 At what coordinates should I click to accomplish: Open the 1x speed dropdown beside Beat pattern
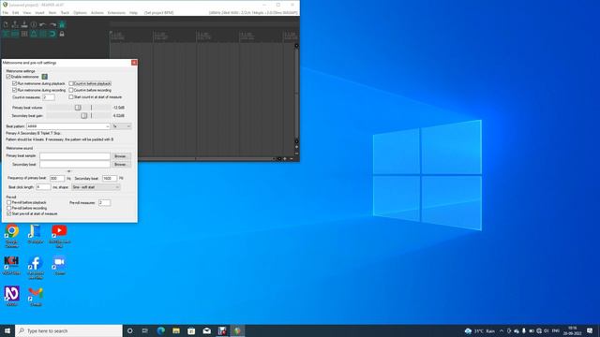pyautogui.click(x=122, y=126)
